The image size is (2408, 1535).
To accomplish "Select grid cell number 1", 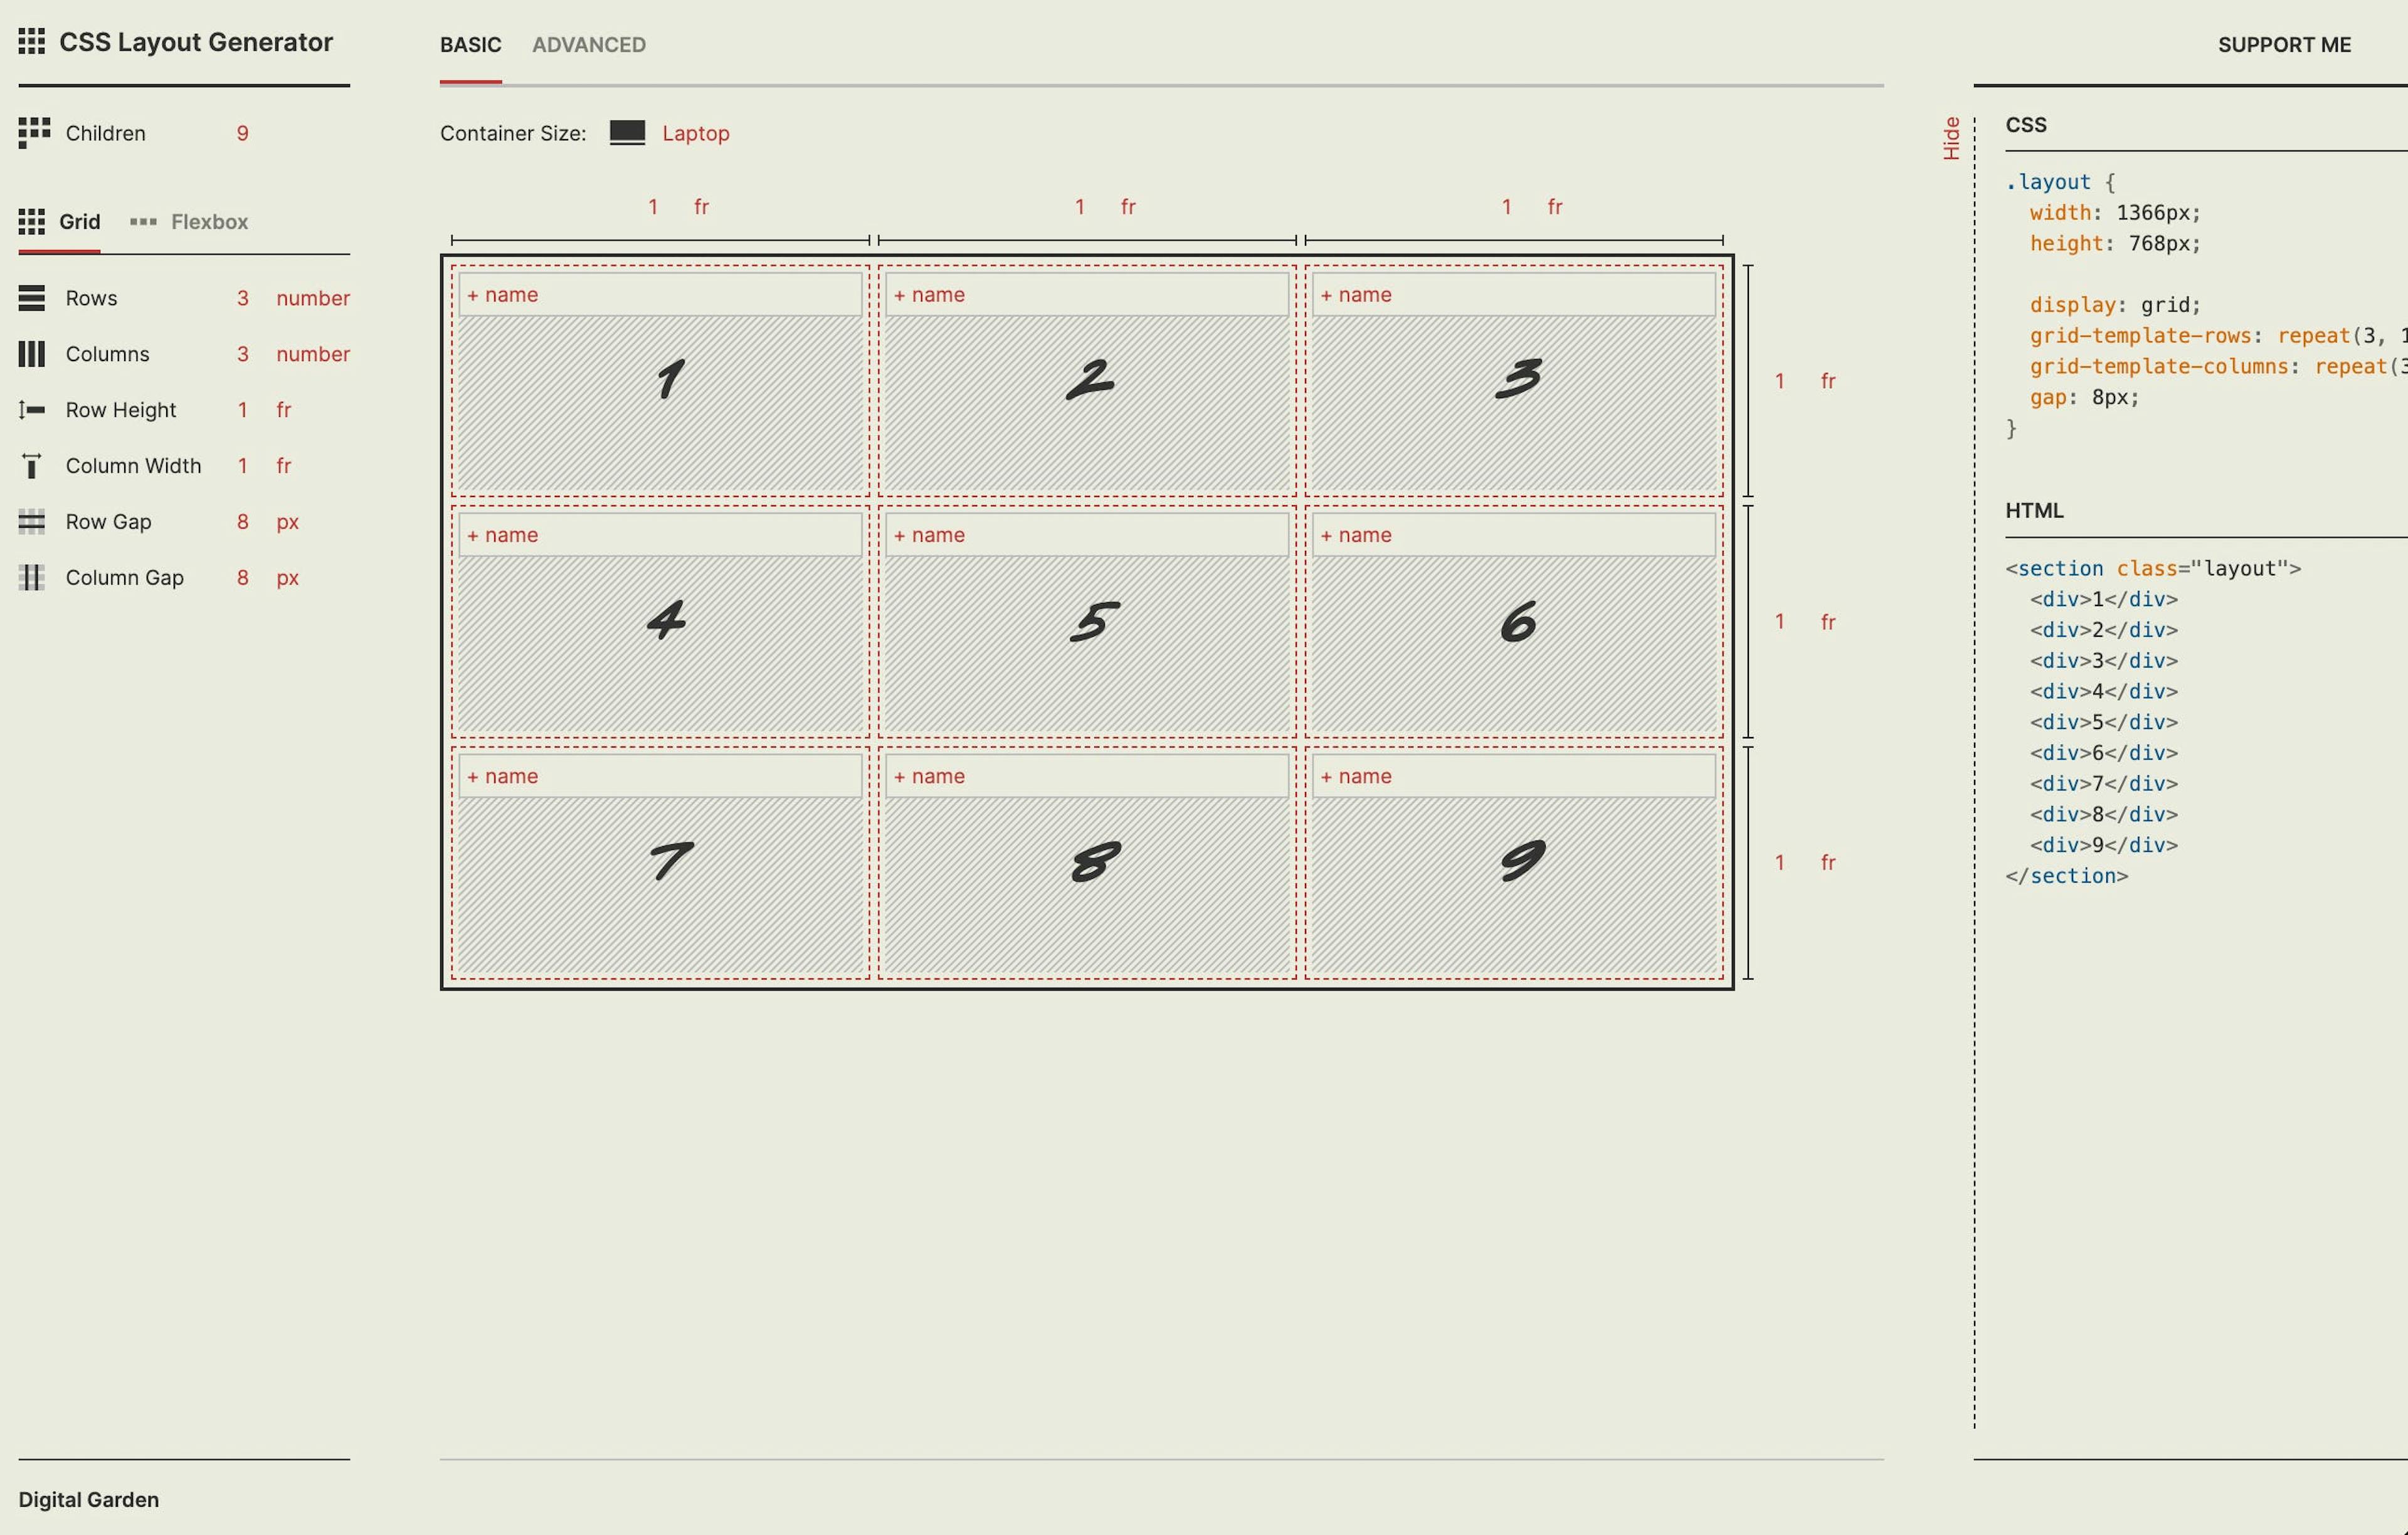I will 660,380.
